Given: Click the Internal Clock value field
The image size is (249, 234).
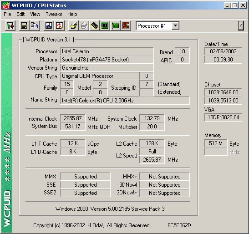Looking at the screenshot, I should [72, 118].
